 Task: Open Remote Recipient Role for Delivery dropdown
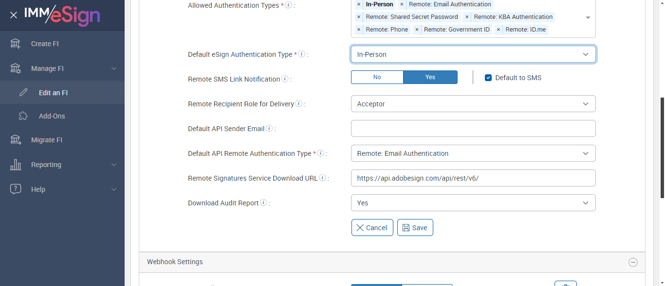473,104
